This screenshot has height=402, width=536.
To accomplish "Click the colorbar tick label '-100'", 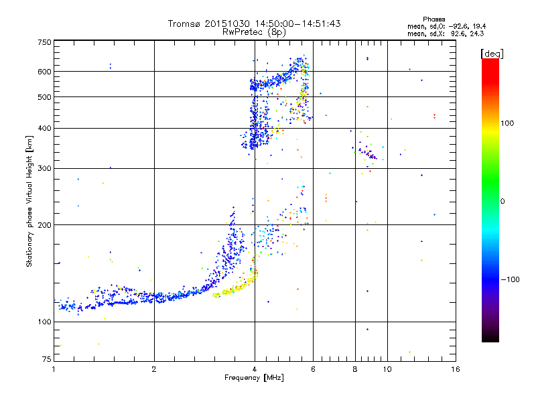I will coord(510,279).
